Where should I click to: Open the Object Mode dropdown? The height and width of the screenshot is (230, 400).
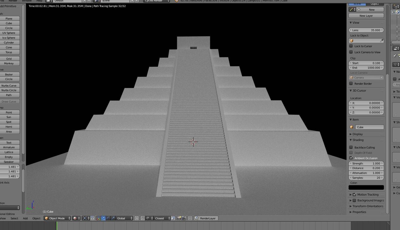click(x=57, y=218)
